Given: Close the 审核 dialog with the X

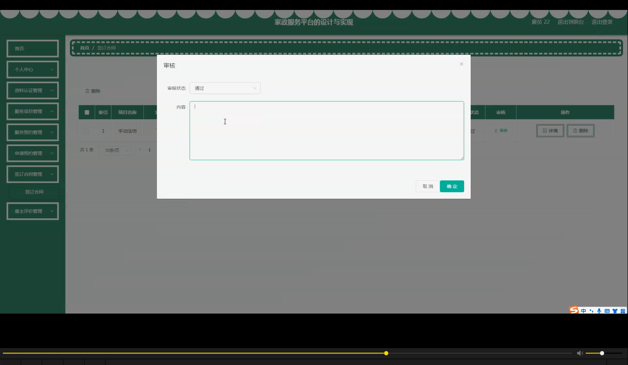Looking at the screenshot, I should click(461, 64).
